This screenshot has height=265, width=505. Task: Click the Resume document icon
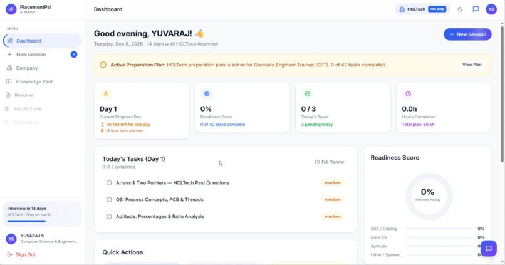[8, 95]
